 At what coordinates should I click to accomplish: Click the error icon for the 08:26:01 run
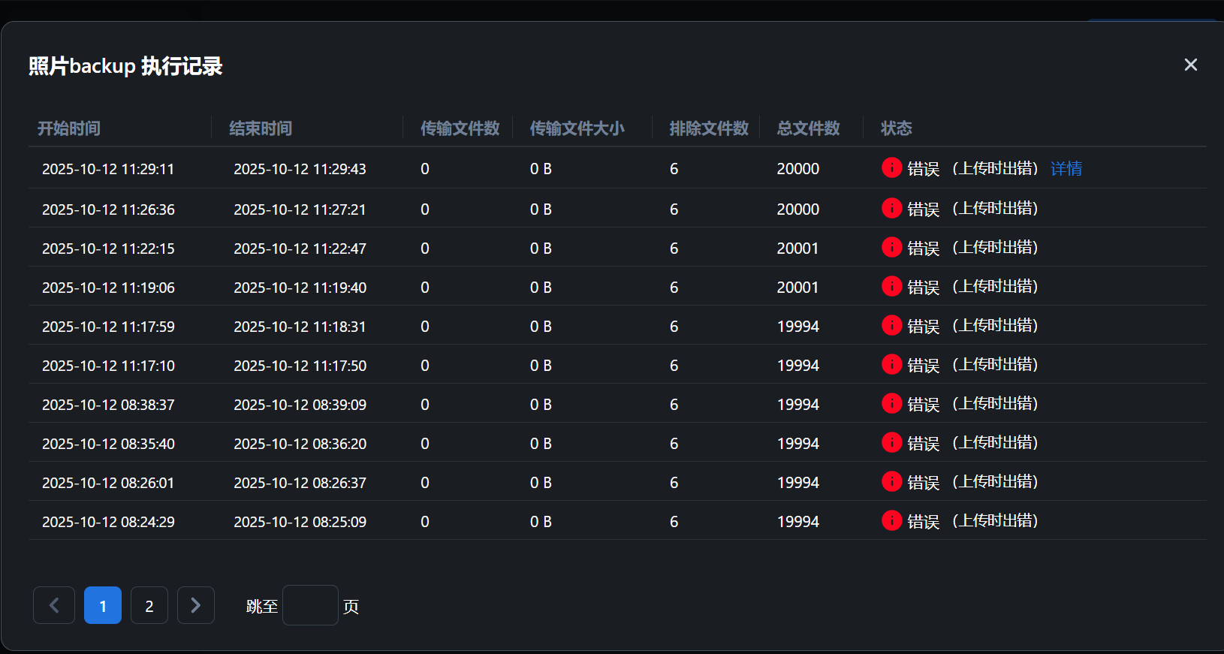(x=891, y=481)
